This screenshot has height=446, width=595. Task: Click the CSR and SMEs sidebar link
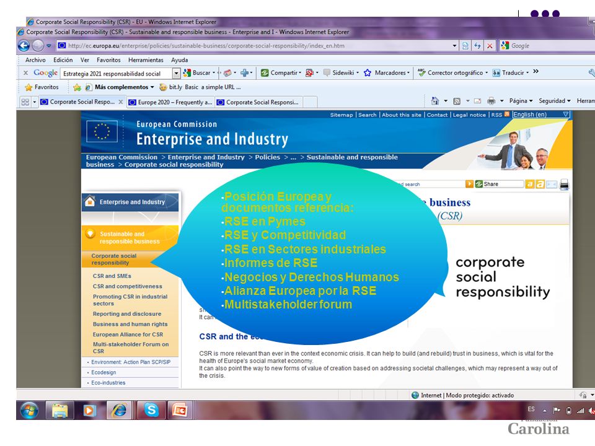[x=112, y=276]
